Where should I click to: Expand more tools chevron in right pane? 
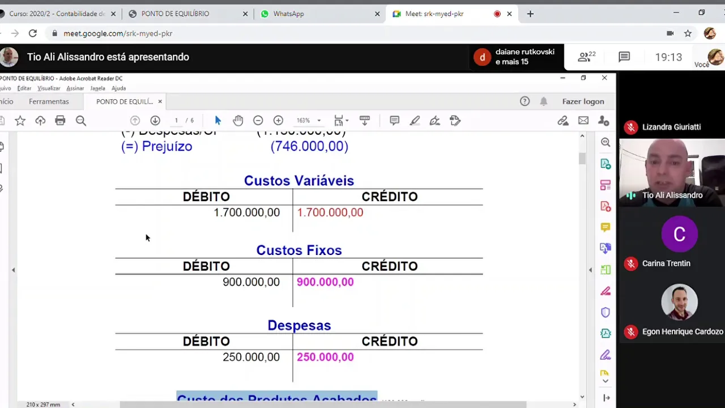[605, 381]
